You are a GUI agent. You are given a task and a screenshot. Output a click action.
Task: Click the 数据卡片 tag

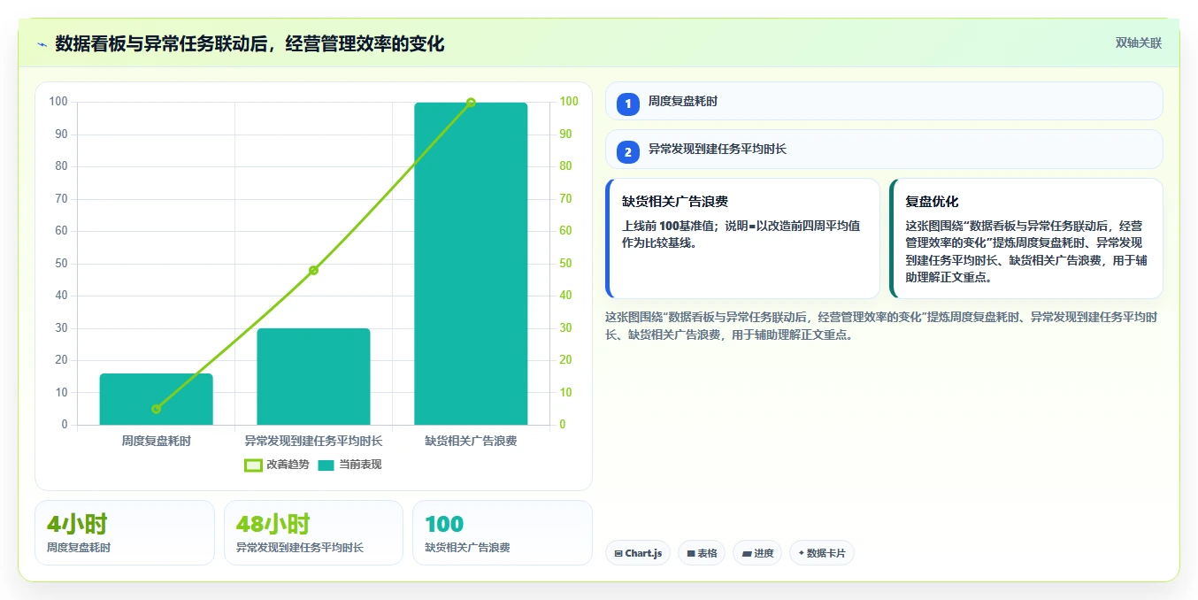pos(821,553)
